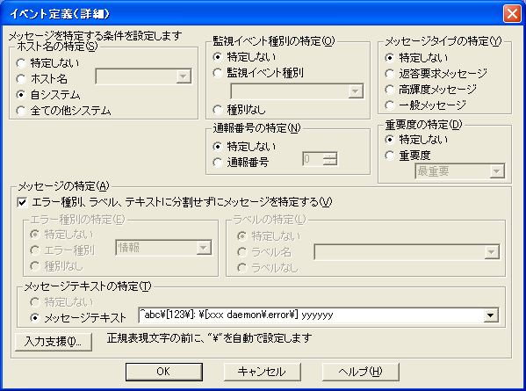Close the イベント定義(詳細) dialog
The width and height of the screenshot is (526, 391).
(512, 14)
